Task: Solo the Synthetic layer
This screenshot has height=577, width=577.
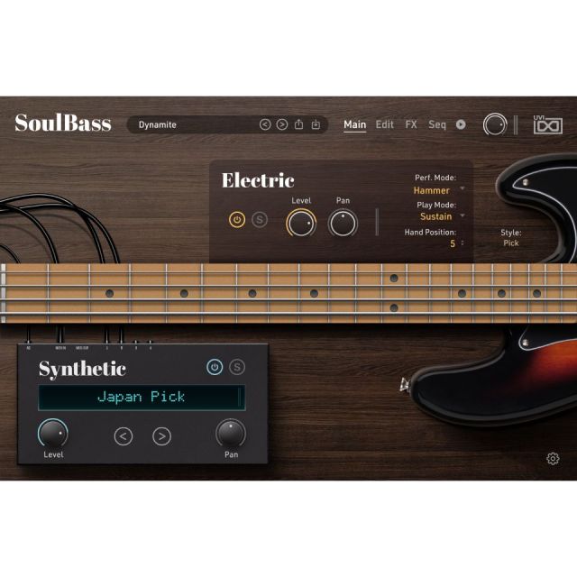Action: [x=237, y=367]
